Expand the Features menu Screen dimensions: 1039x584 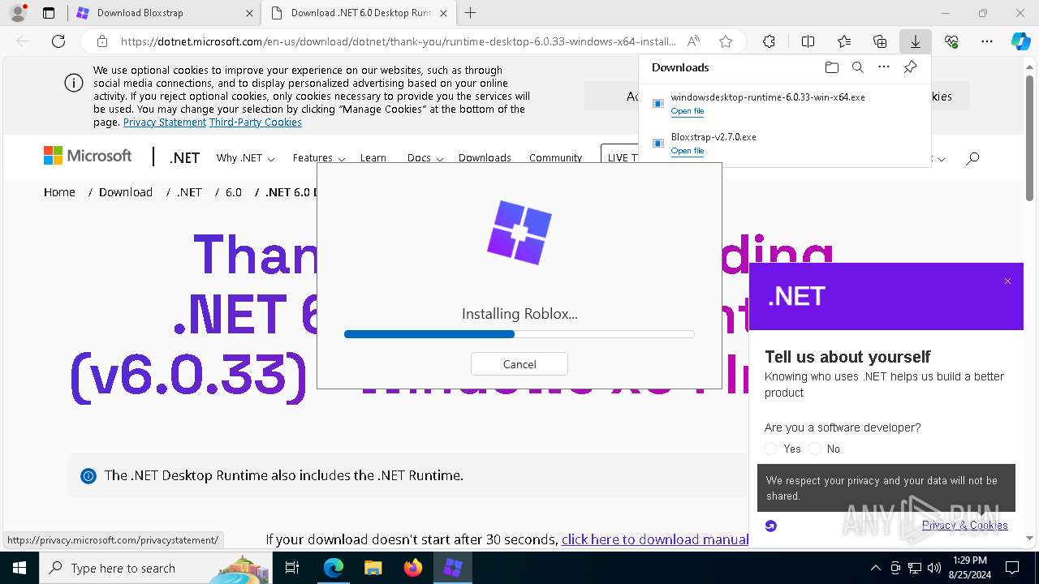(x=319, y=158)
